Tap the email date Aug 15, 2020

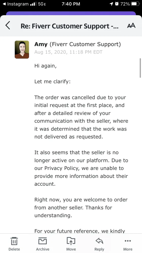coord(68,52)
